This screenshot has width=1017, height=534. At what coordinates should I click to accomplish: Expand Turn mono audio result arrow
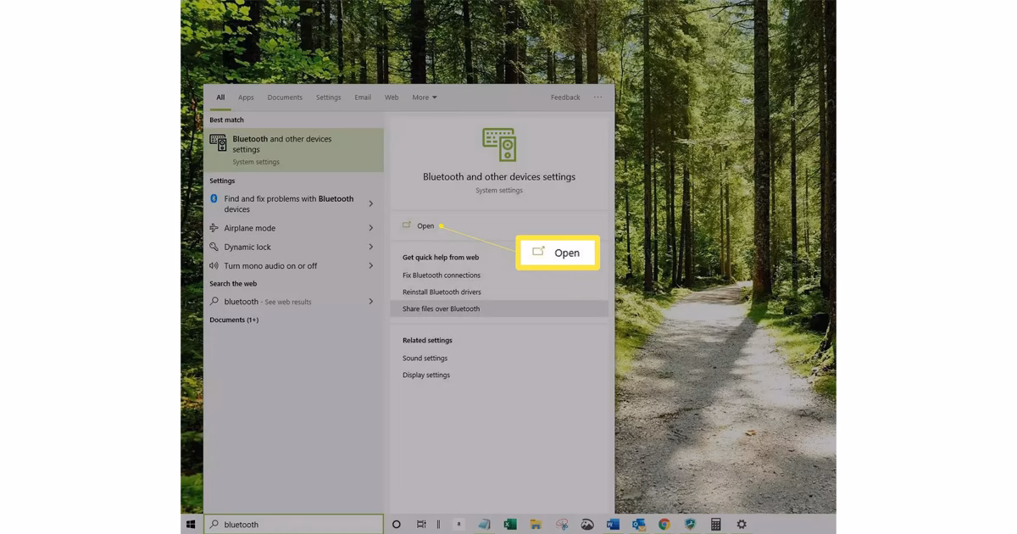coord(371,266)
